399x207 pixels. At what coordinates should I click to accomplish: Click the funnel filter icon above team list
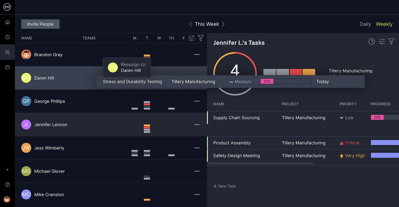tap(201, 38)
